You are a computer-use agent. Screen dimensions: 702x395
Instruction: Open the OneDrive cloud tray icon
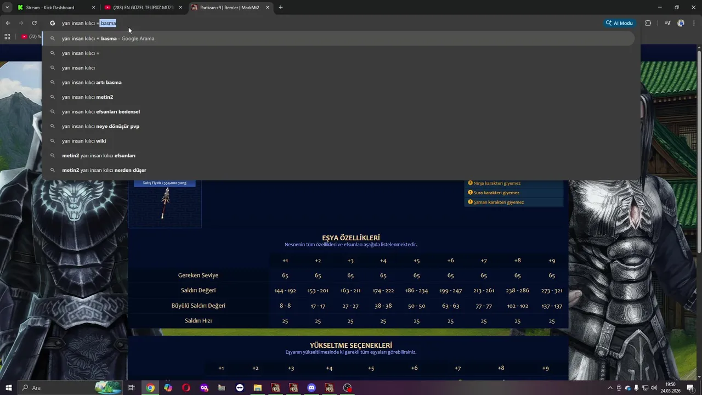coord(628,388)
